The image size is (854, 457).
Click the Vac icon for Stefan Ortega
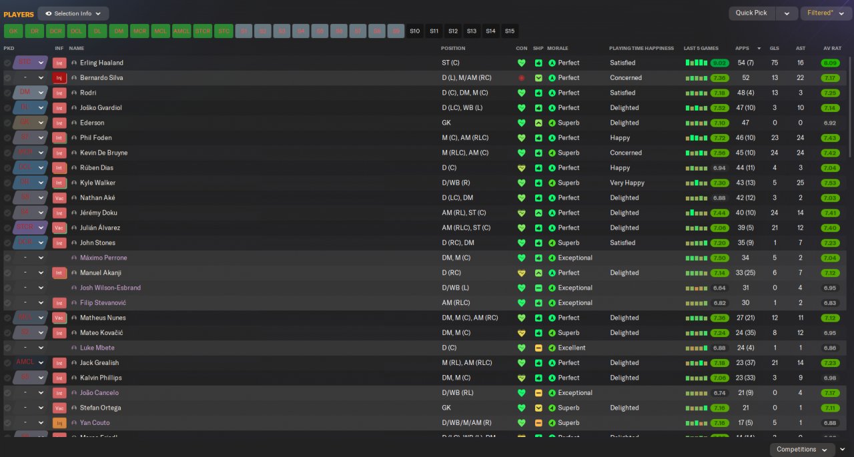[59, 408]
